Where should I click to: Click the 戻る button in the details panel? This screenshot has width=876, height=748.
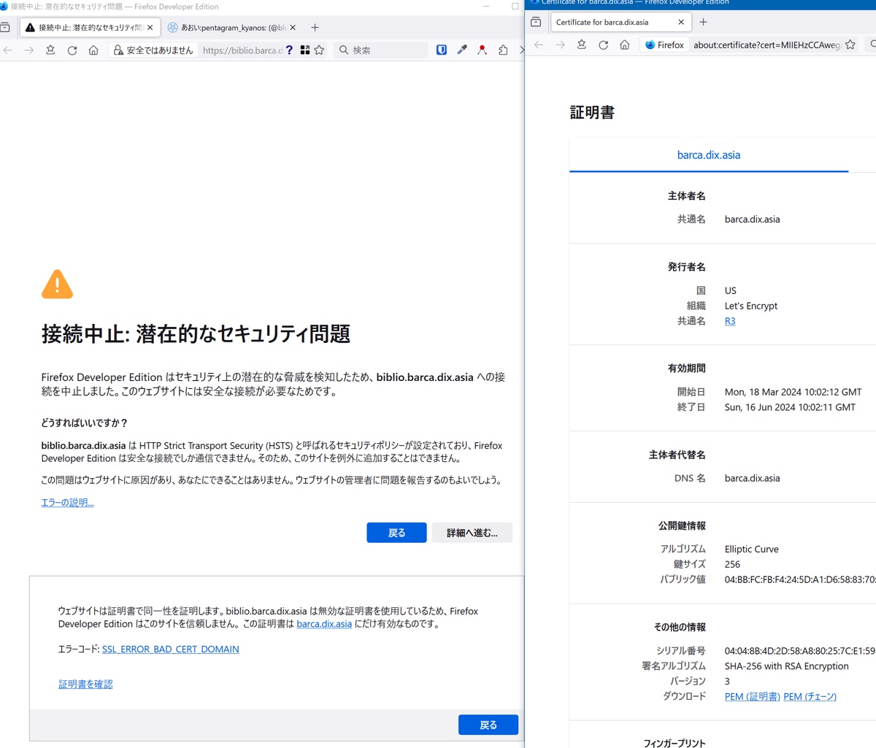[488, 725]
